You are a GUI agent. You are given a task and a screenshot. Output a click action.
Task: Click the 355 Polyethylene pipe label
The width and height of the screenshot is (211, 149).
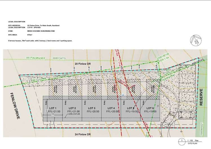35,58
